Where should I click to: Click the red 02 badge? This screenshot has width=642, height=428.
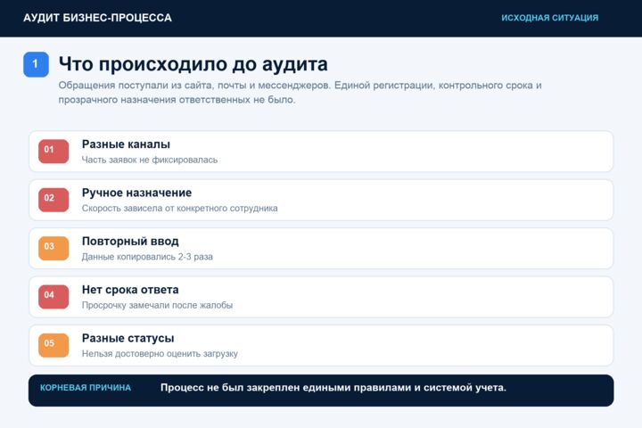(53, 200)
